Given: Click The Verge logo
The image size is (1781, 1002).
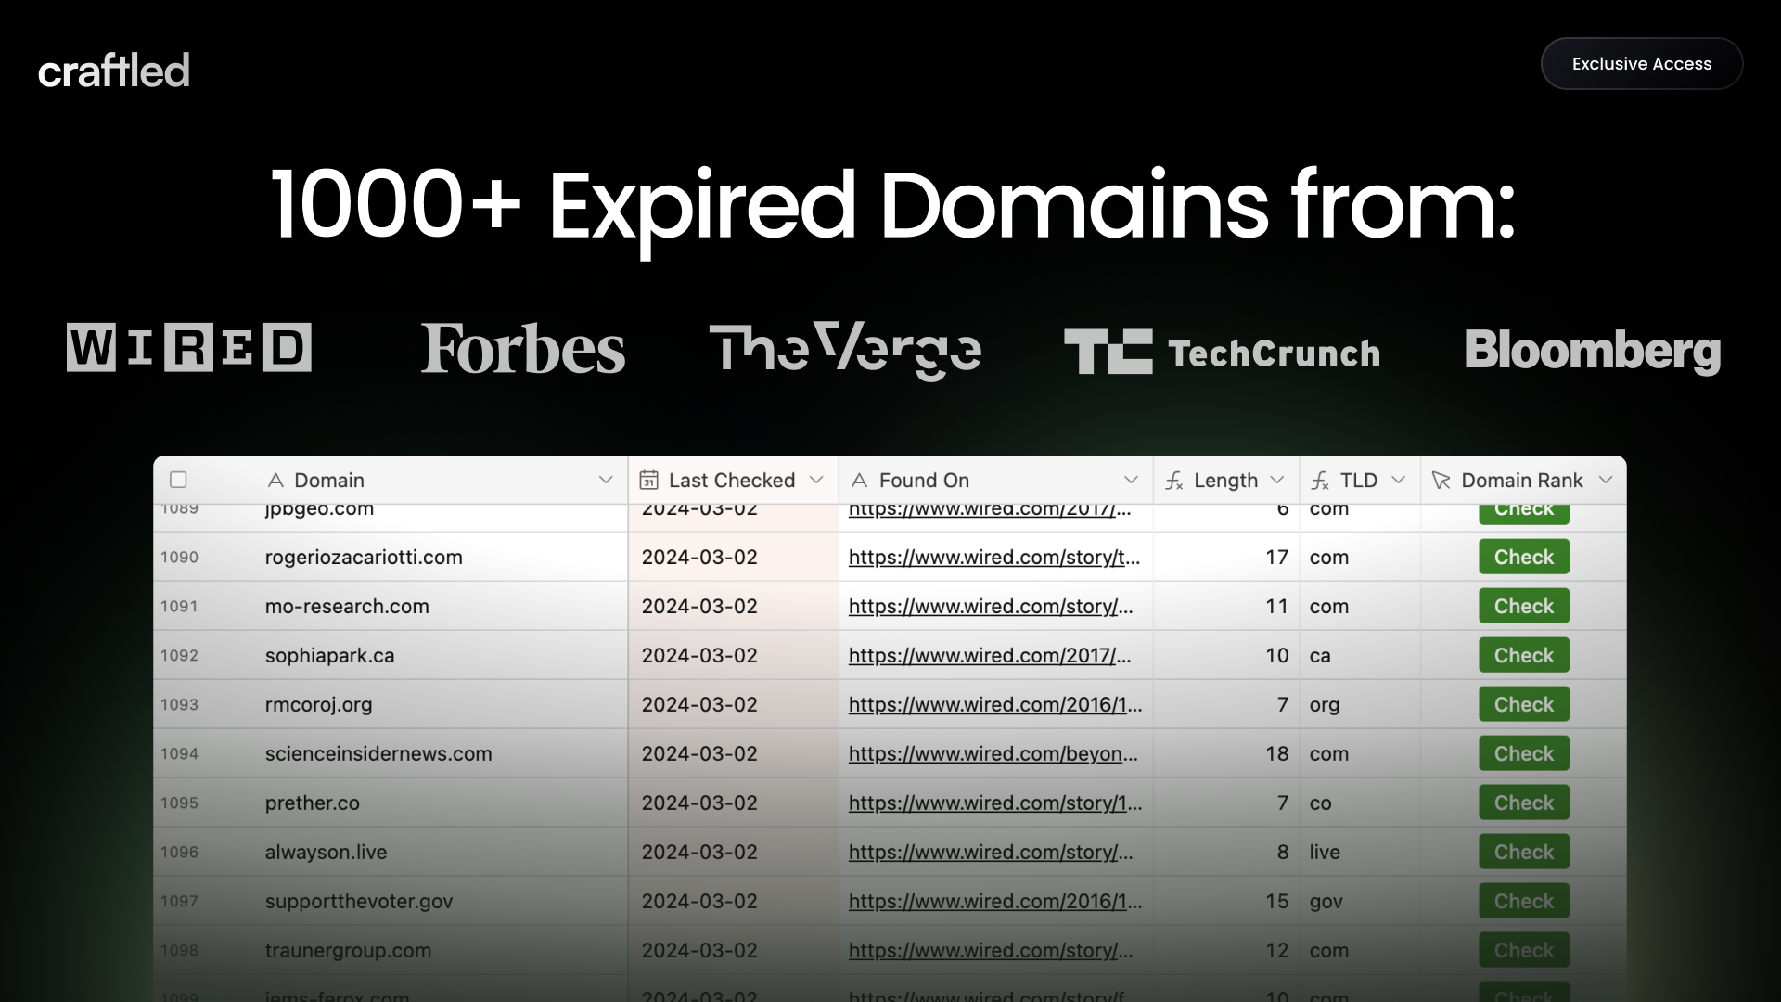Looking at the screenshot, I should (845, 351).
